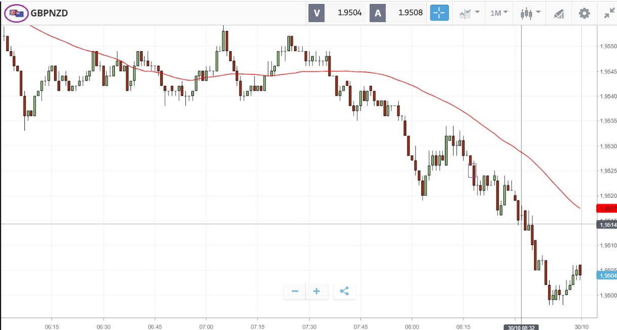Click the 07:30 time axis label

point(309,326)
